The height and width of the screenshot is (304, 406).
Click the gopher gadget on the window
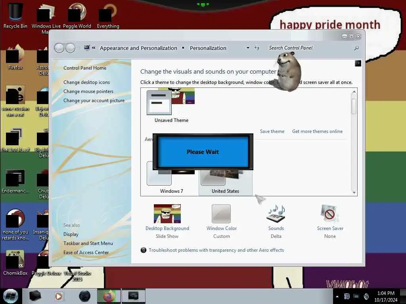point(288,71)
